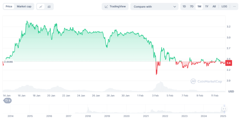Click the CoinMarketCap watermark logo

pos(206,81)
